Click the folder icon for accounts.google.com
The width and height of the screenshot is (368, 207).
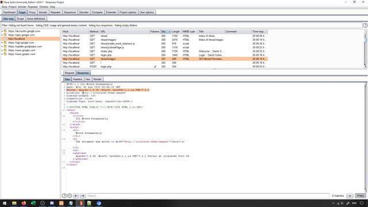click(5, 31)
